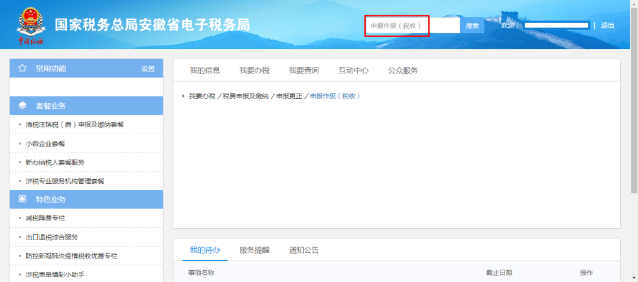638x282 pixels.
Task: Click 我要办税 in the breadcrumb path
Action: coord(202,96)
